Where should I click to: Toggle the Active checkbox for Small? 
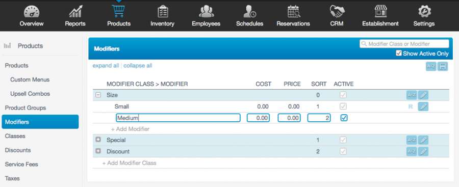343,106
